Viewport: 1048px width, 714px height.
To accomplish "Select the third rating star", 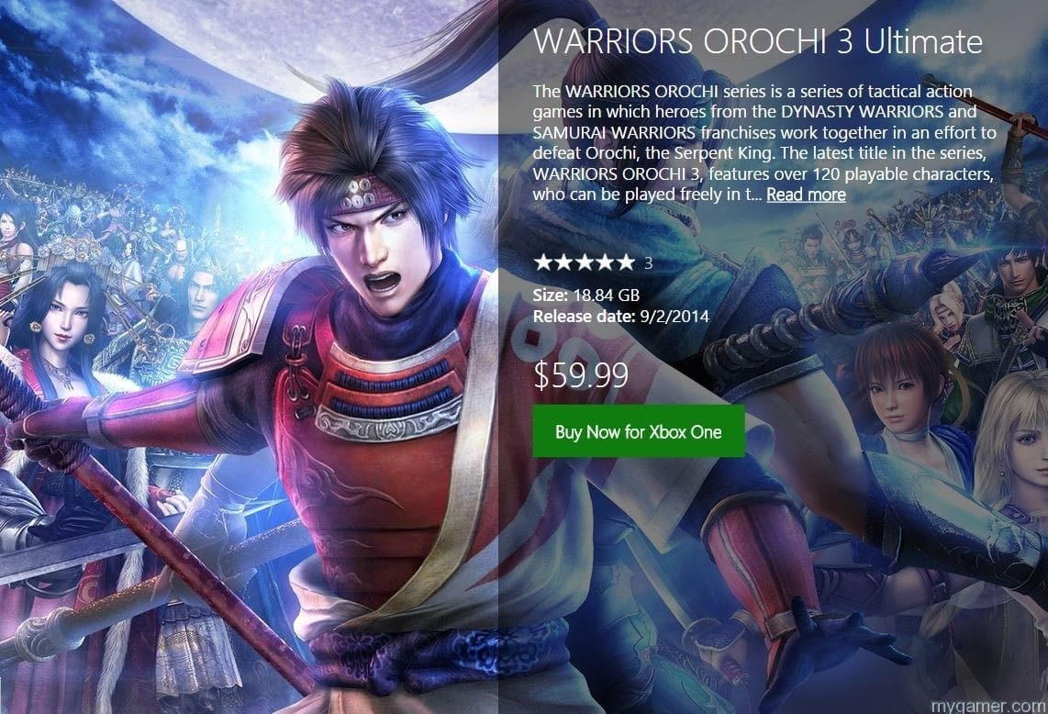I will (585, 262).
